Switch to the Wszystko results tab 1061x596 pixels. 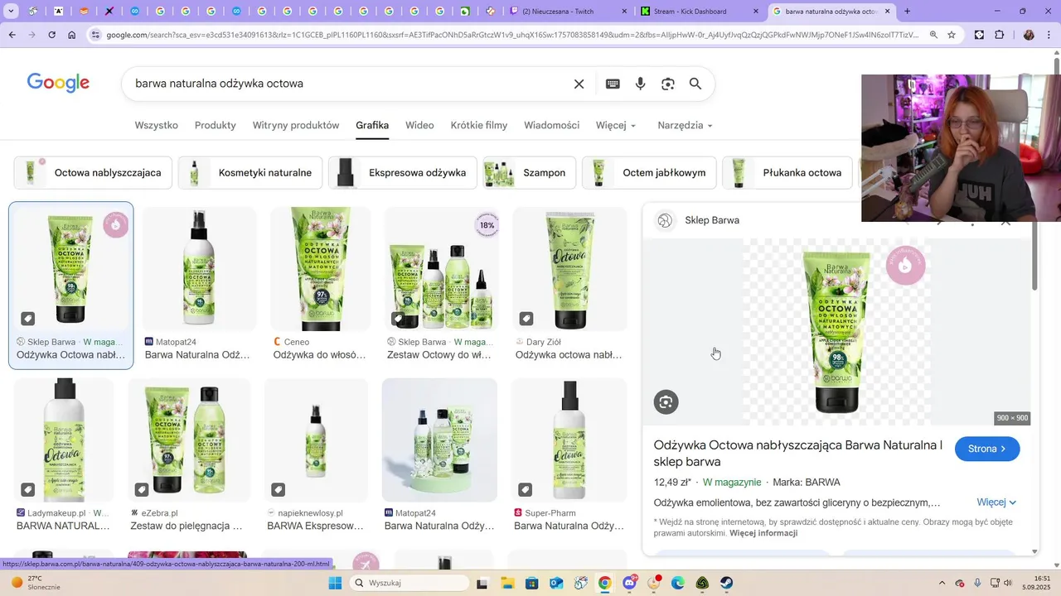[156, 125]
